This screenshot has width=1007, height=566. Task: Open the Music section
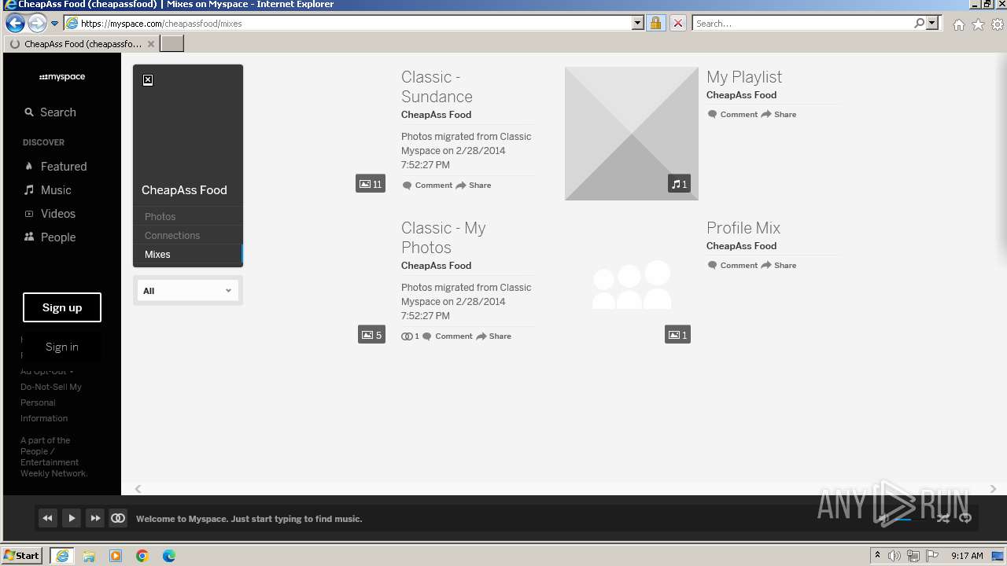point(48,190)
